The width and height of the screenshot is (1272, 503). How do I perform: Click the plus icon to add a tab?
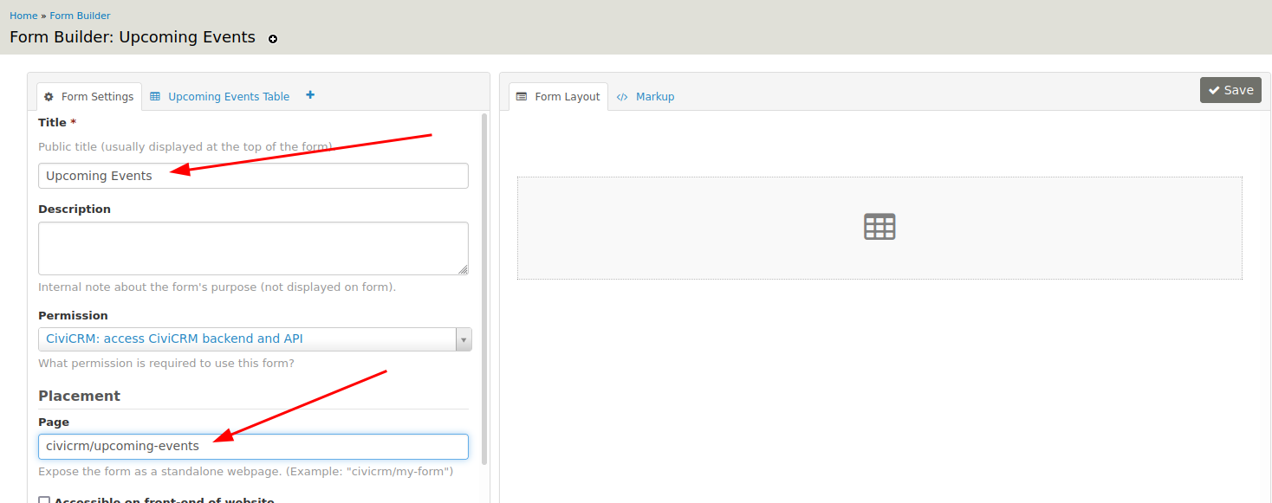point(310,95)
